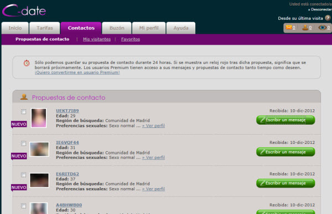This screenshot has height=214, width=332.
Task: Open profile name UEKT7I89
Action: (x=68, y=111)
